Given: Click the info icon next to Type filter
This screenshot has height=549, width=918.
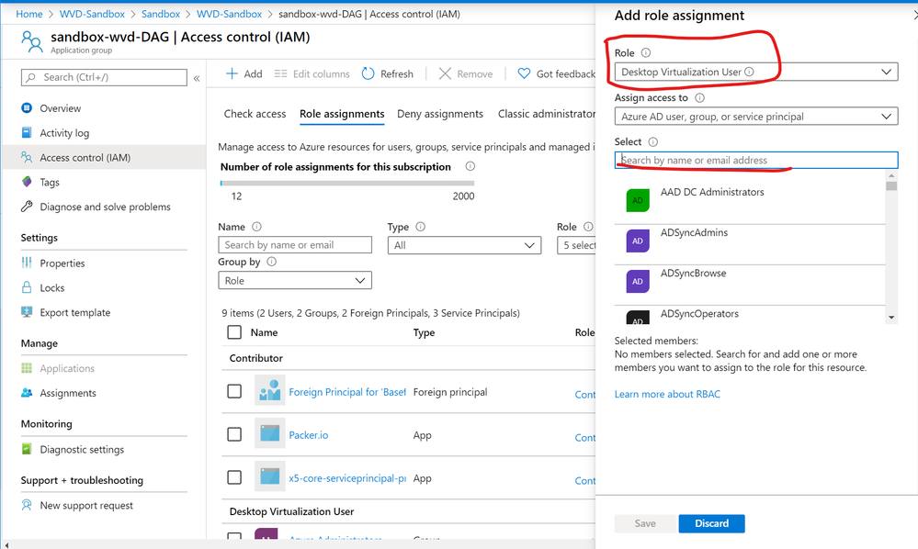Looking at the screenshot, I should click(420, 227).
